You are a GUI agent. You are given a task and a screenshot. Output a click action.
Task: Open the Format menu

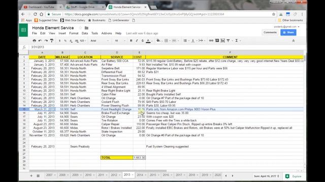pos(74,33)
